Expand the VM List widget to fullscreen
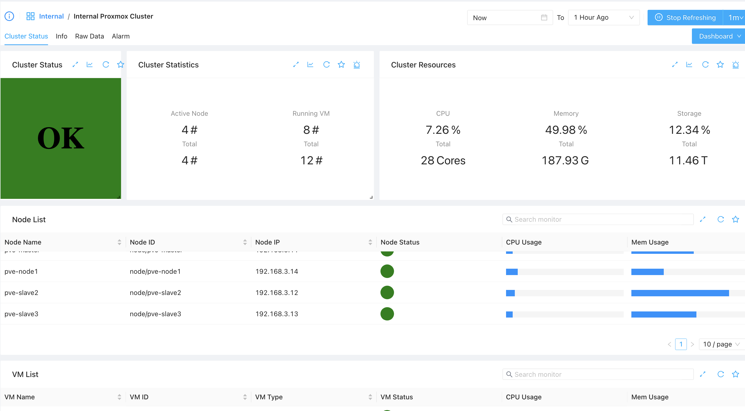745x411 pixels. [703, 374]
